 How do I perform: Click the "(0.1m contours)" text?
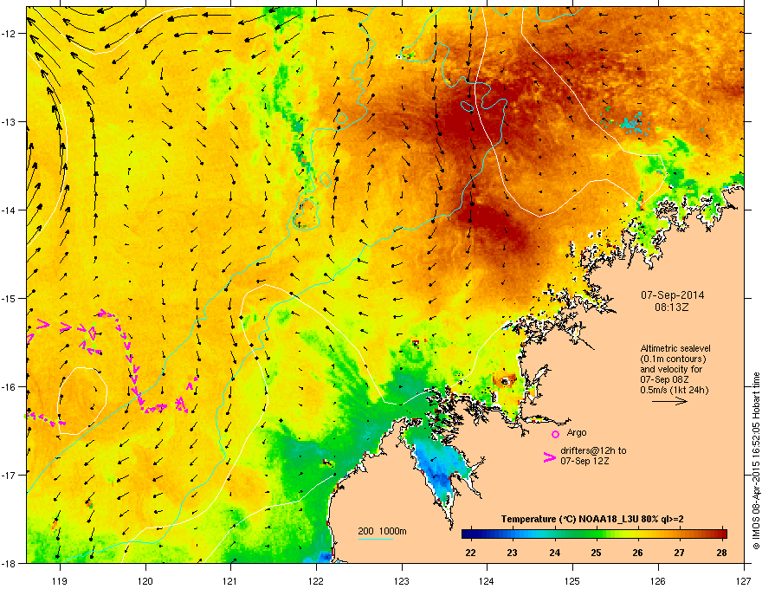click(x=673, y=359)
